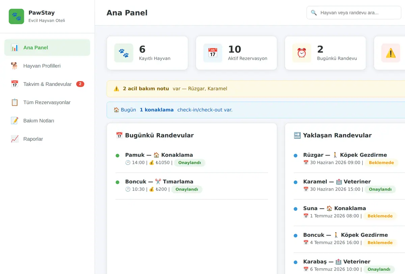Screen dimensions: 405x274
Task: Click the chart icon beside Raporlar
Action: [15, 139]
